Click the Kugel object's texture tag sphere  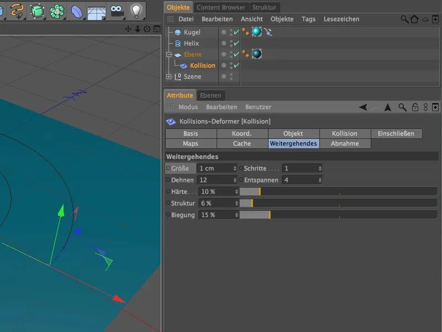256,32
